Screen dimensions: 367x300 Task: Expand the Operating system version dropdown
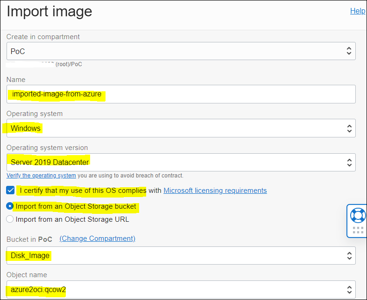tap(181, 162)
